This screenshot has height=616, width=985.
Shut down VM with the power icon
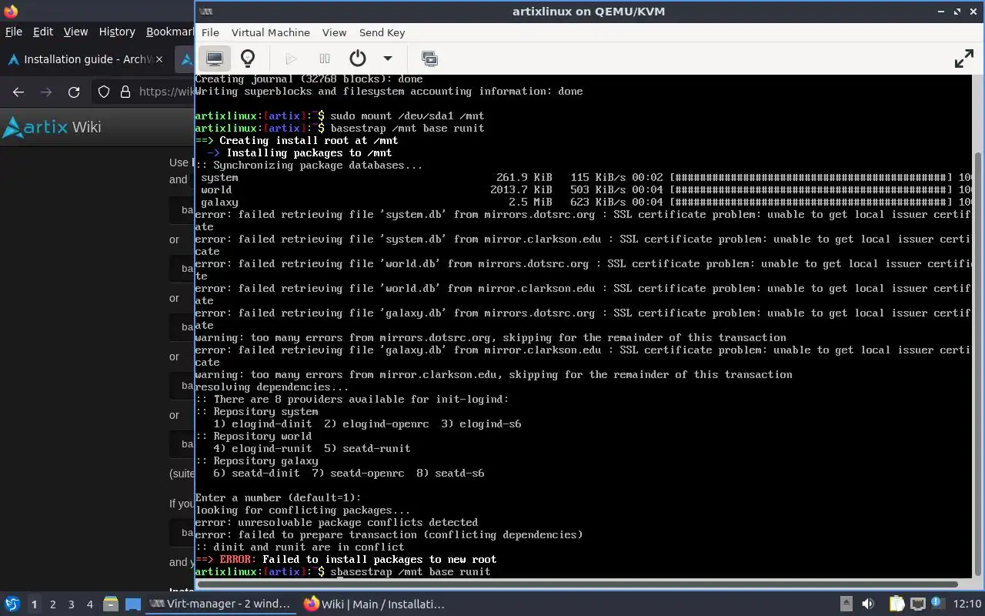pos(358,59)
